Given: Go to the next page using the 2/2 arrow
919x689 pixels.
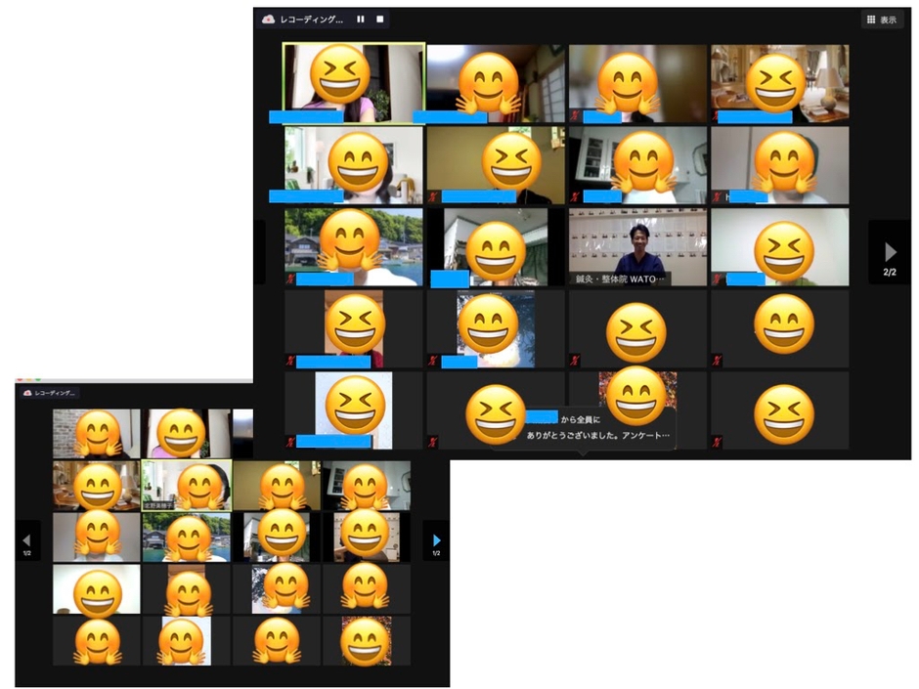Looking at the screenshot, I should tap(889, 252).
